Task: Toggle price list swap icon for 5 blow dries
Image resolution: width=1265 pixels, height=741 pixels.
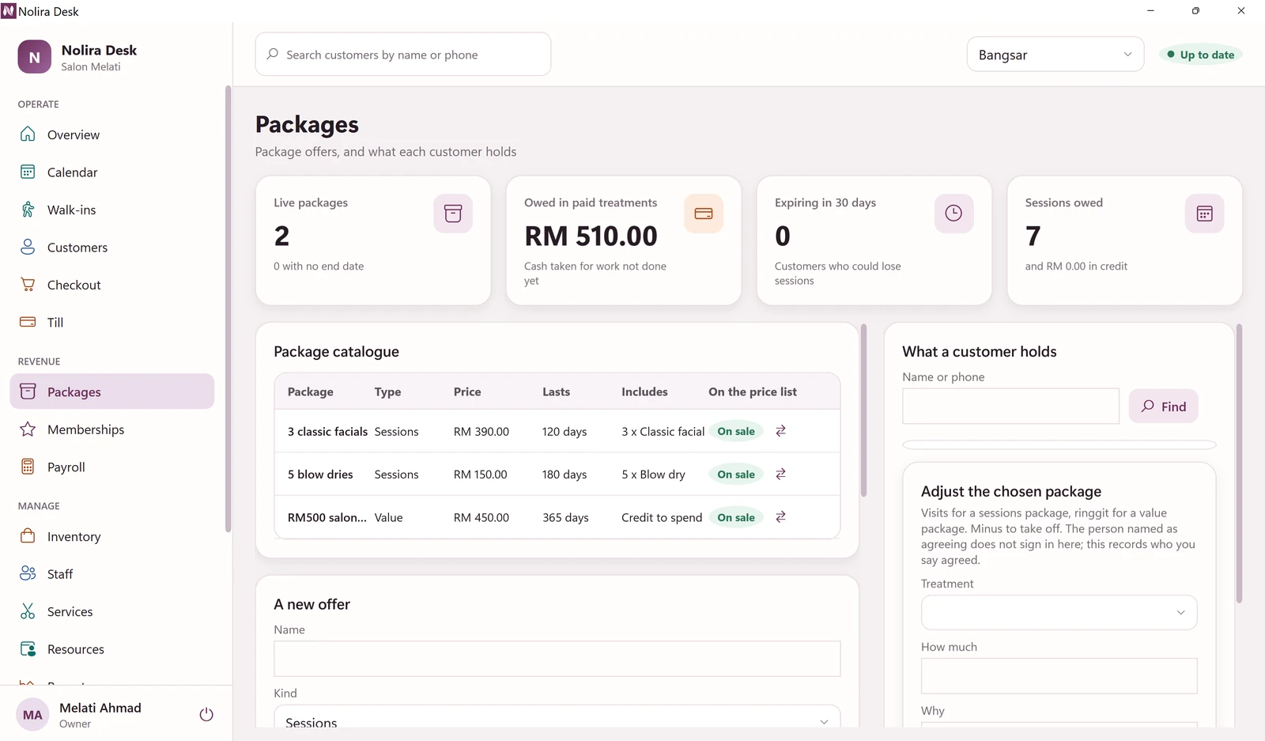Action: (x=780, y=474)
